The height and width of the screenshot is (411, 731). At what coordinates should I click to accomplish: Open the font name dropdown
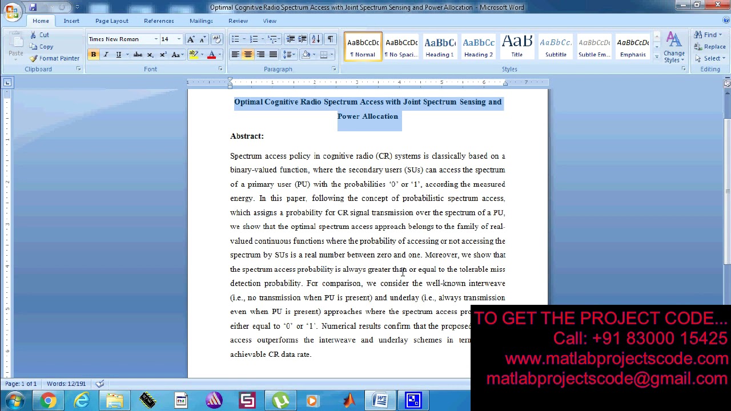pyautogui.click(x=155, y=39)
